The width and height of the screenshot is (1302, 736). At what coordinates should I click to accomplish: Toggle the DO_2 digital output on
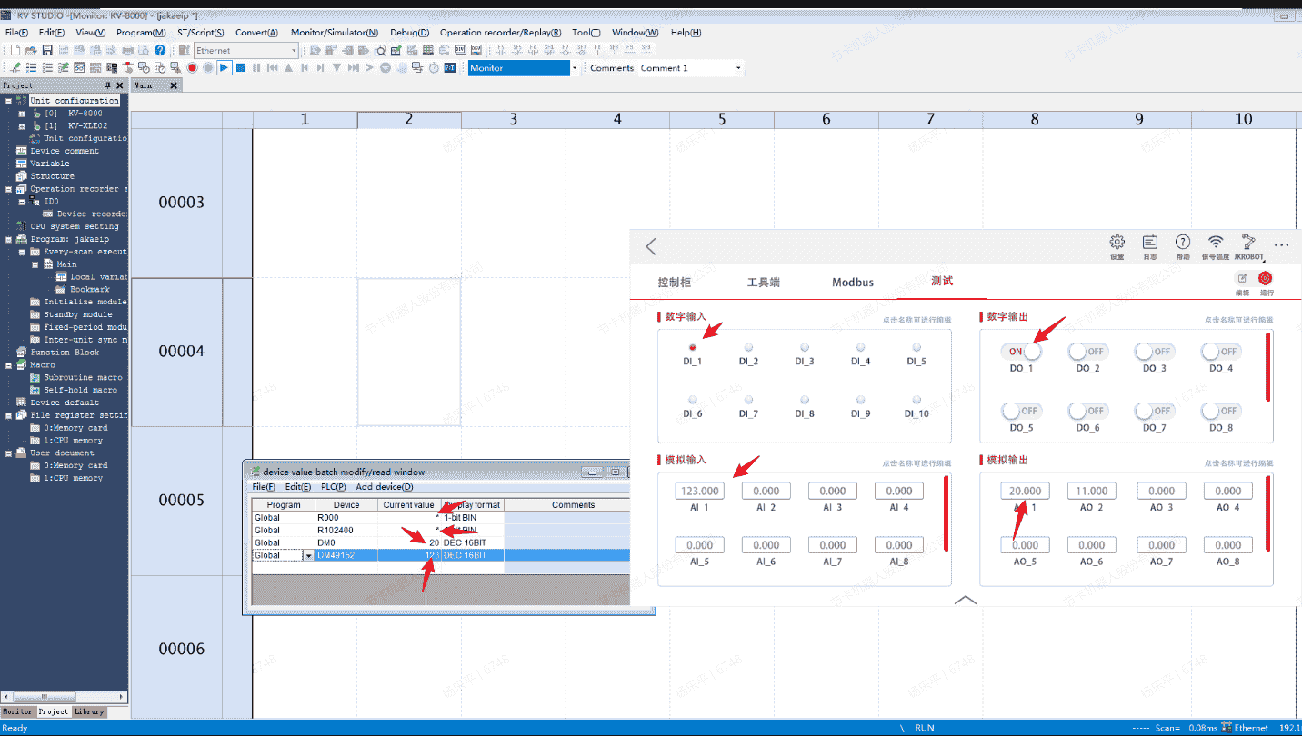coord(1087,352)
